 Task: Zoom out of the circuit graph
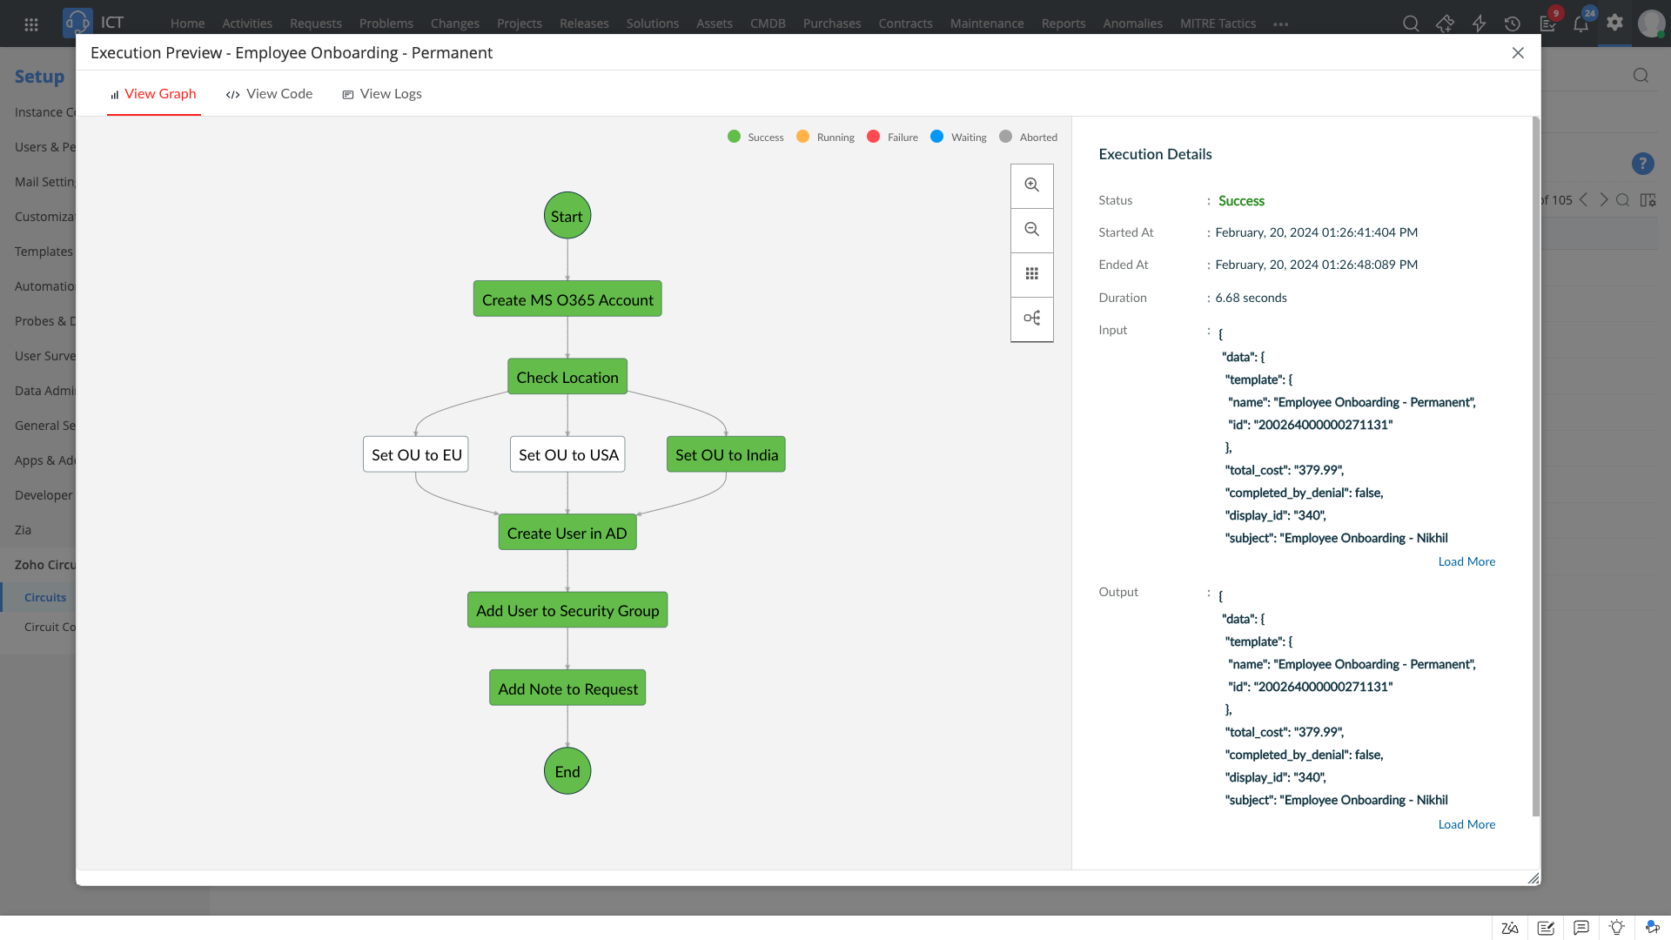click(x=1032, y=230)
